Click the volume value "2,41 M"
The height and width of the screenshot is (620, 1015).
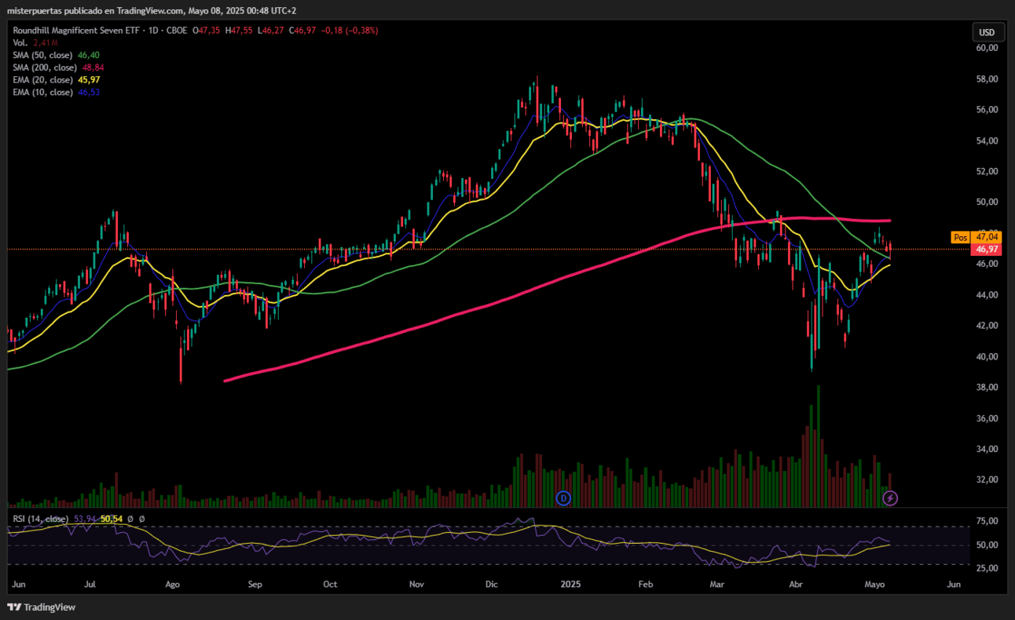click(46, 42)
